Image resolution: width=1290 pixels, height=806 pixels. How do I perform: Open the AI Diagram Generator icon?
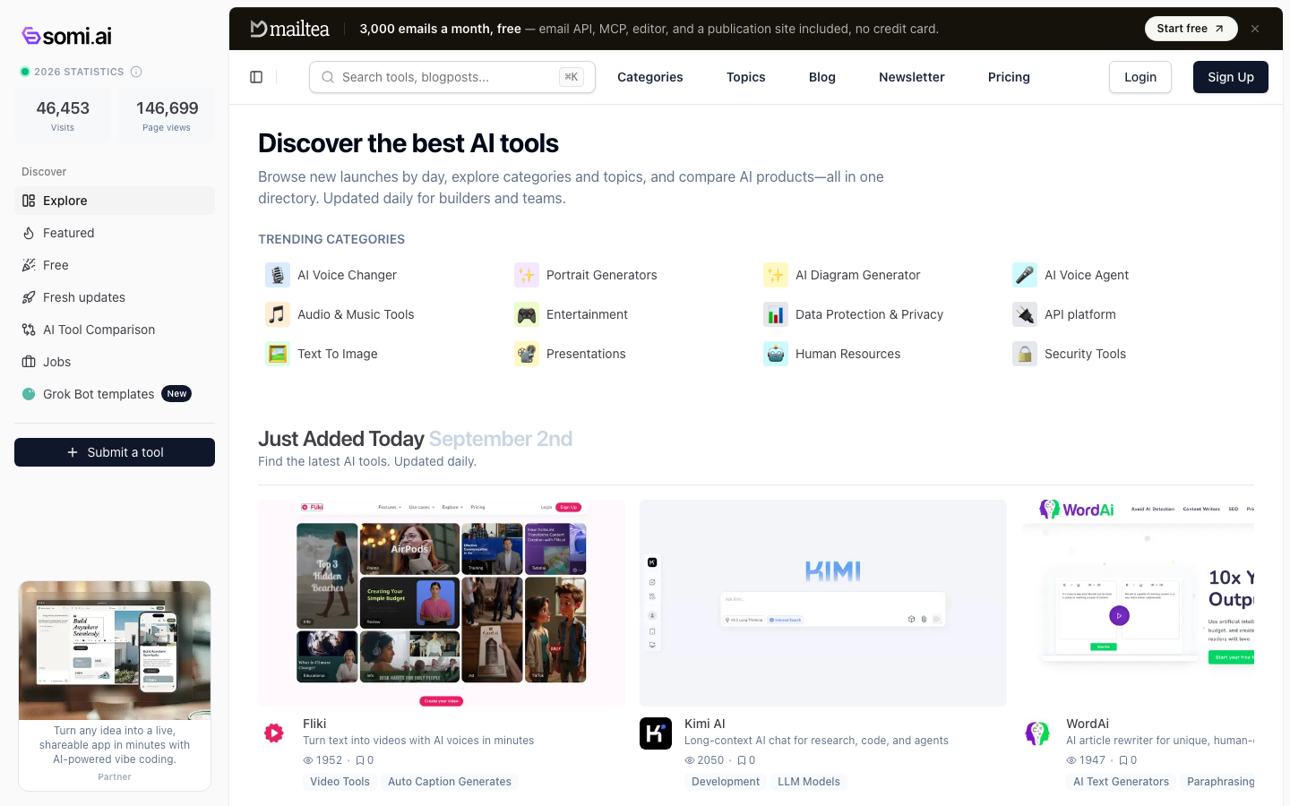(x=776, y=275)
